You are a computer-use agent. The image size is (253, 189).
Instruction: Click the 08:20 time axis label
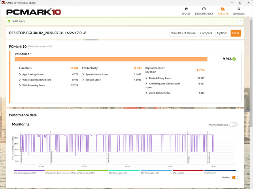[127, 166]
